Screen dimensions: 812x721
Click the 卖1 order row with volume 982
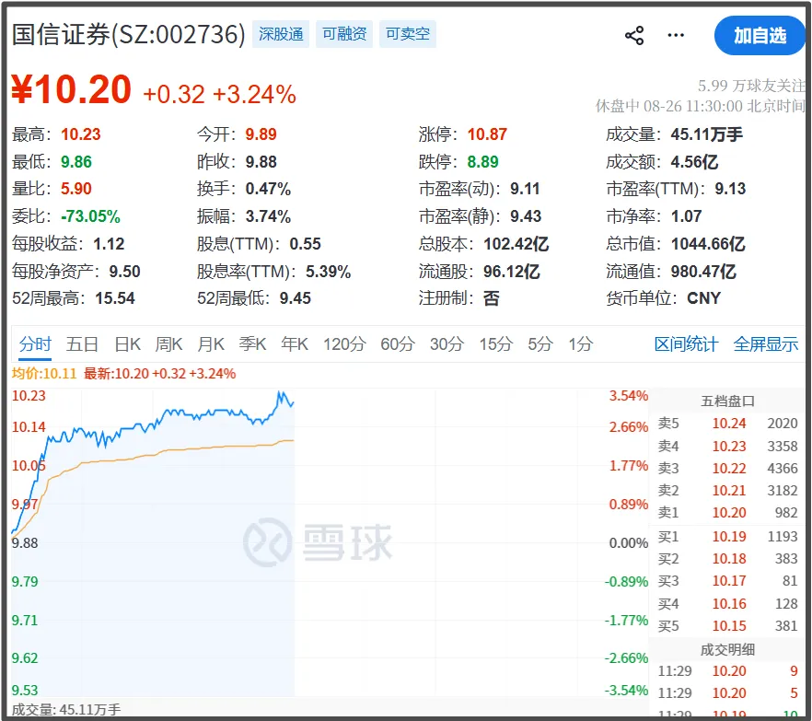click(727, 513)
